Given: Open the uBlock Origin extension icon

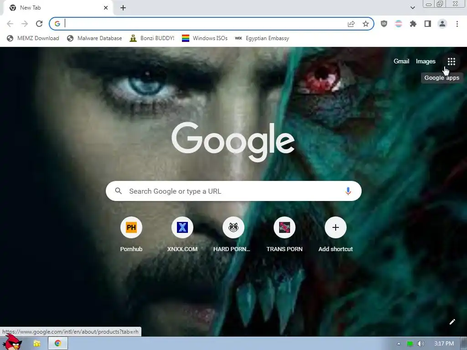Looking at the screenshot, I should click(384, 24).
